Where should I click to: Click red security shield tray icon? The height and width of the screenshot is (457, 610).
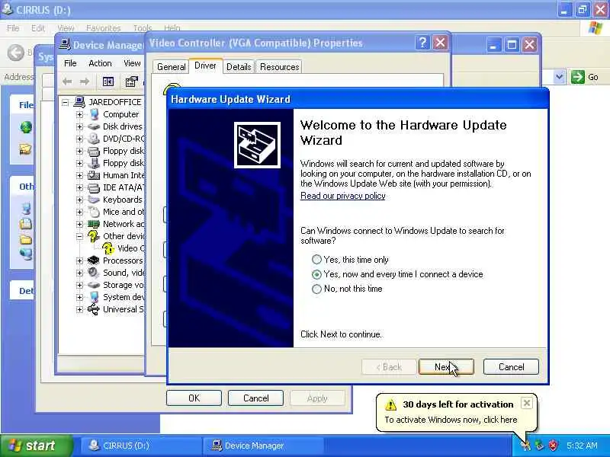click(552, 446)
